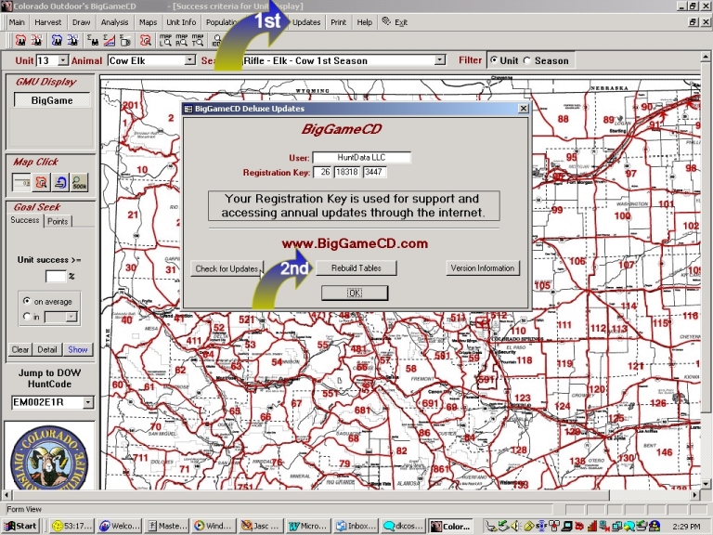
Task: Click the blue map with binoculars toolbar icon
Action: [57, 40]
